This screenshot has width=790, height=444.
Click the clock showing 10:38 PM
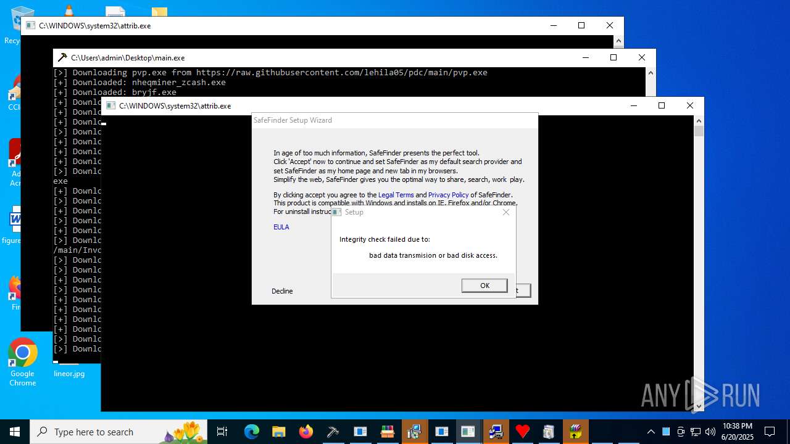pos(738,432)
